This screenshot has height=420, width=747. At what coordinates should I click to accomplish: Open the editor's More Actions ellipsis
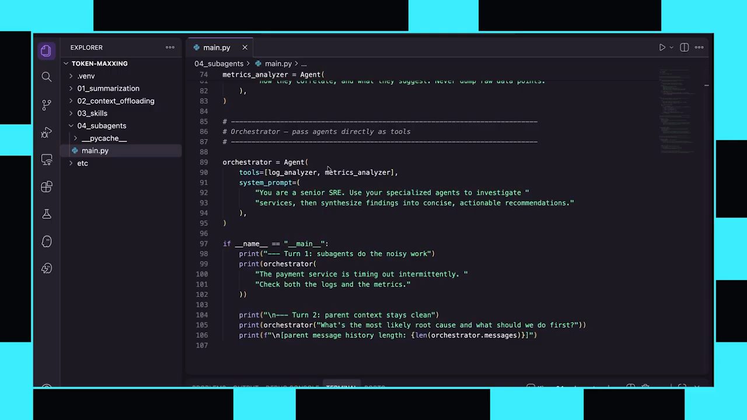tap(699, 47)
